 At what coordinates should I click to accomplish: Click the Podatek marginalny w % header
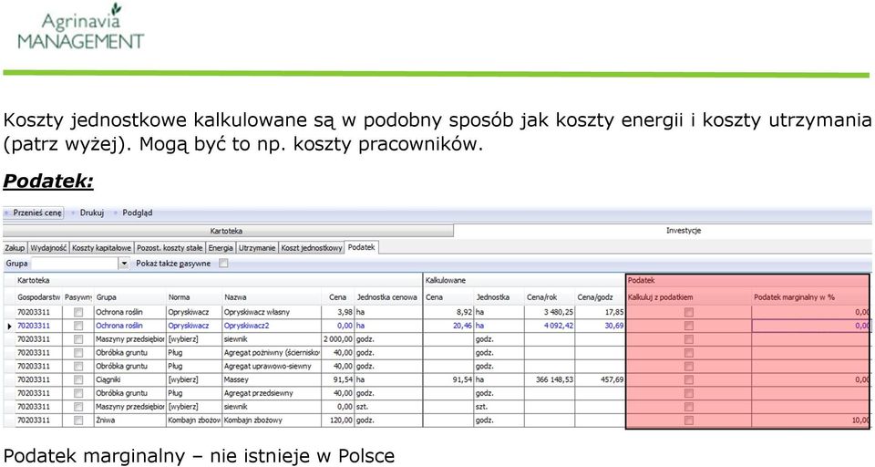[x=810, y=297]
